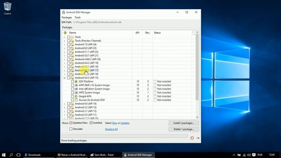
Task: Click the Android 7.0 (API 24) folder icon
Action: 72,44
